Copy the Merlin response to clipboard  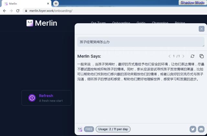(202, 56)
